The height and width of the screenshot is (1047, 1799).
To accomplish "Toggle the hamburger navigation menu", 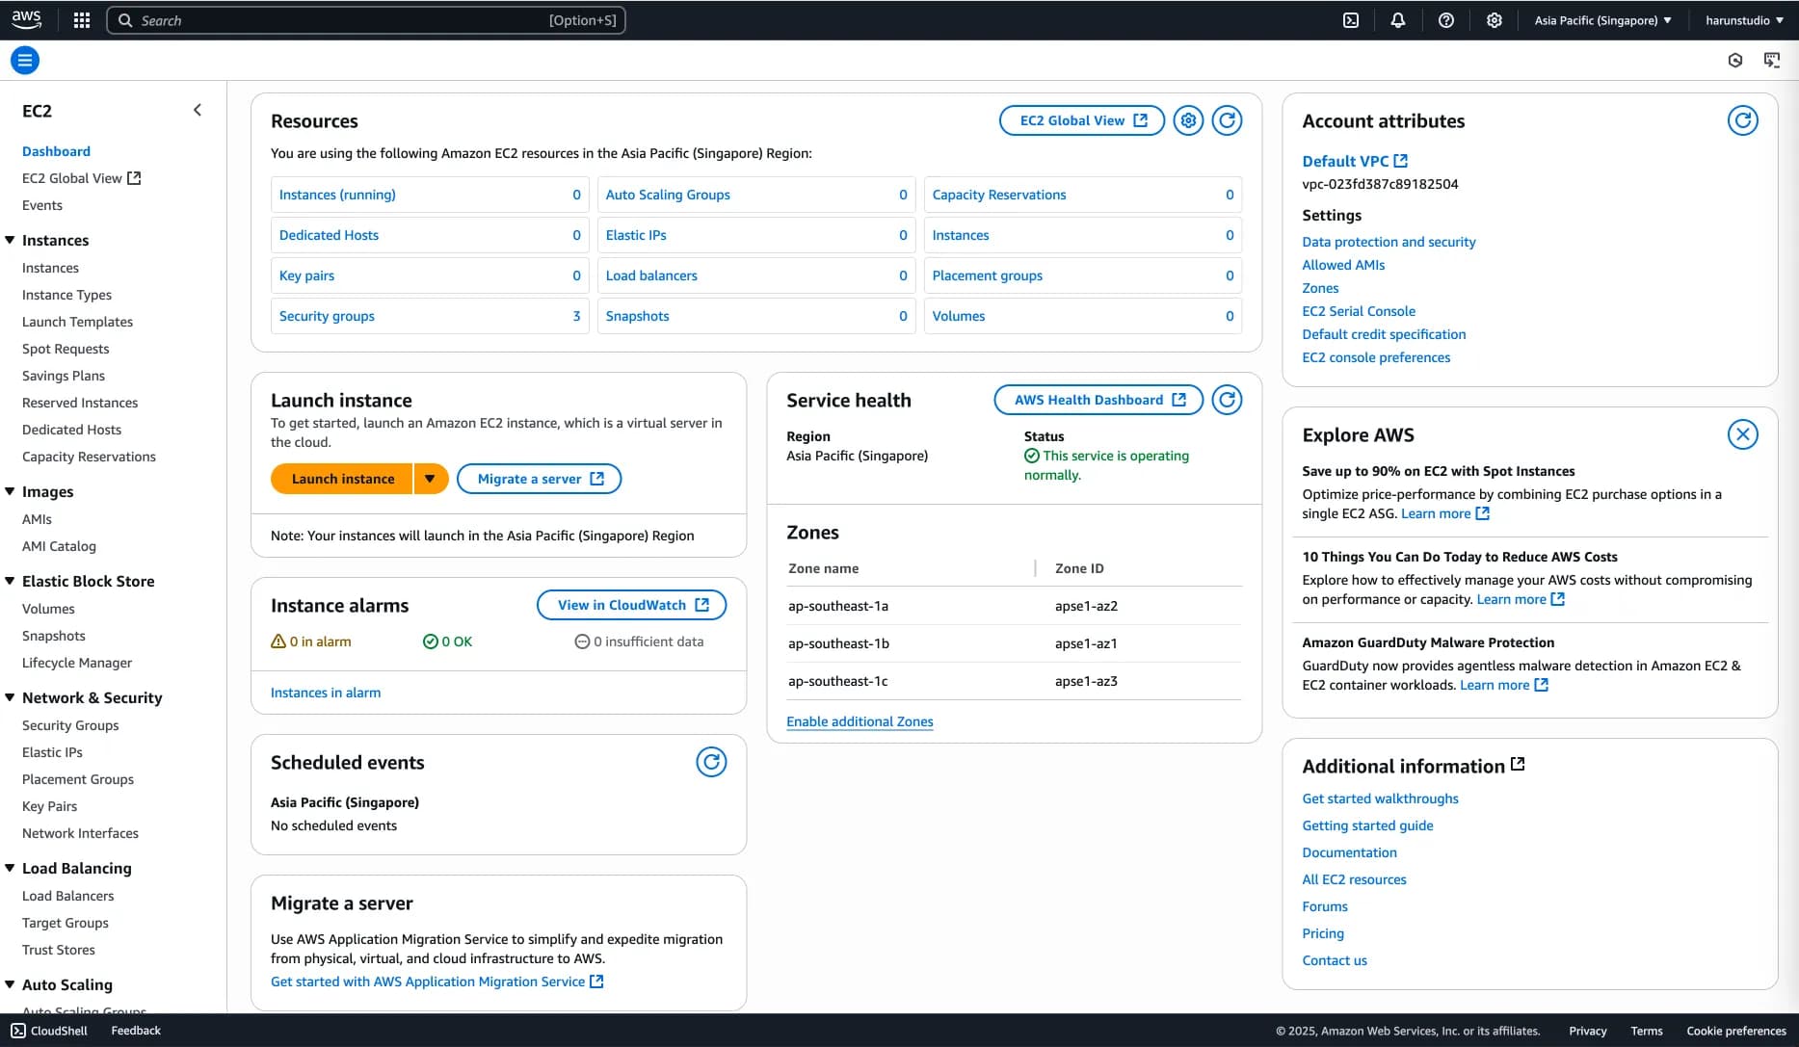I will point(25,61).
